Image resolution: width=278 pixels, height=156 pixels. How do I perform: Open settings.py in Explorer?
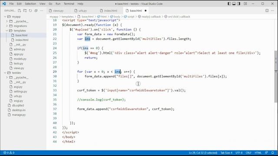[x=20, y=91]
